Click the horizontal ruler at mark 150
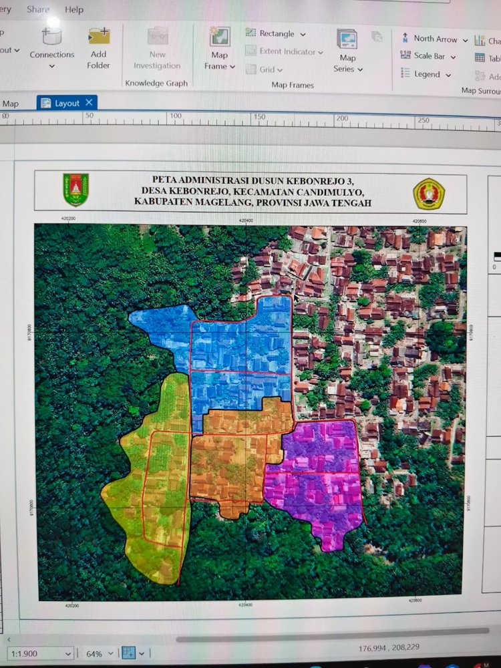The image size is (501, 668). coord(259,116)
